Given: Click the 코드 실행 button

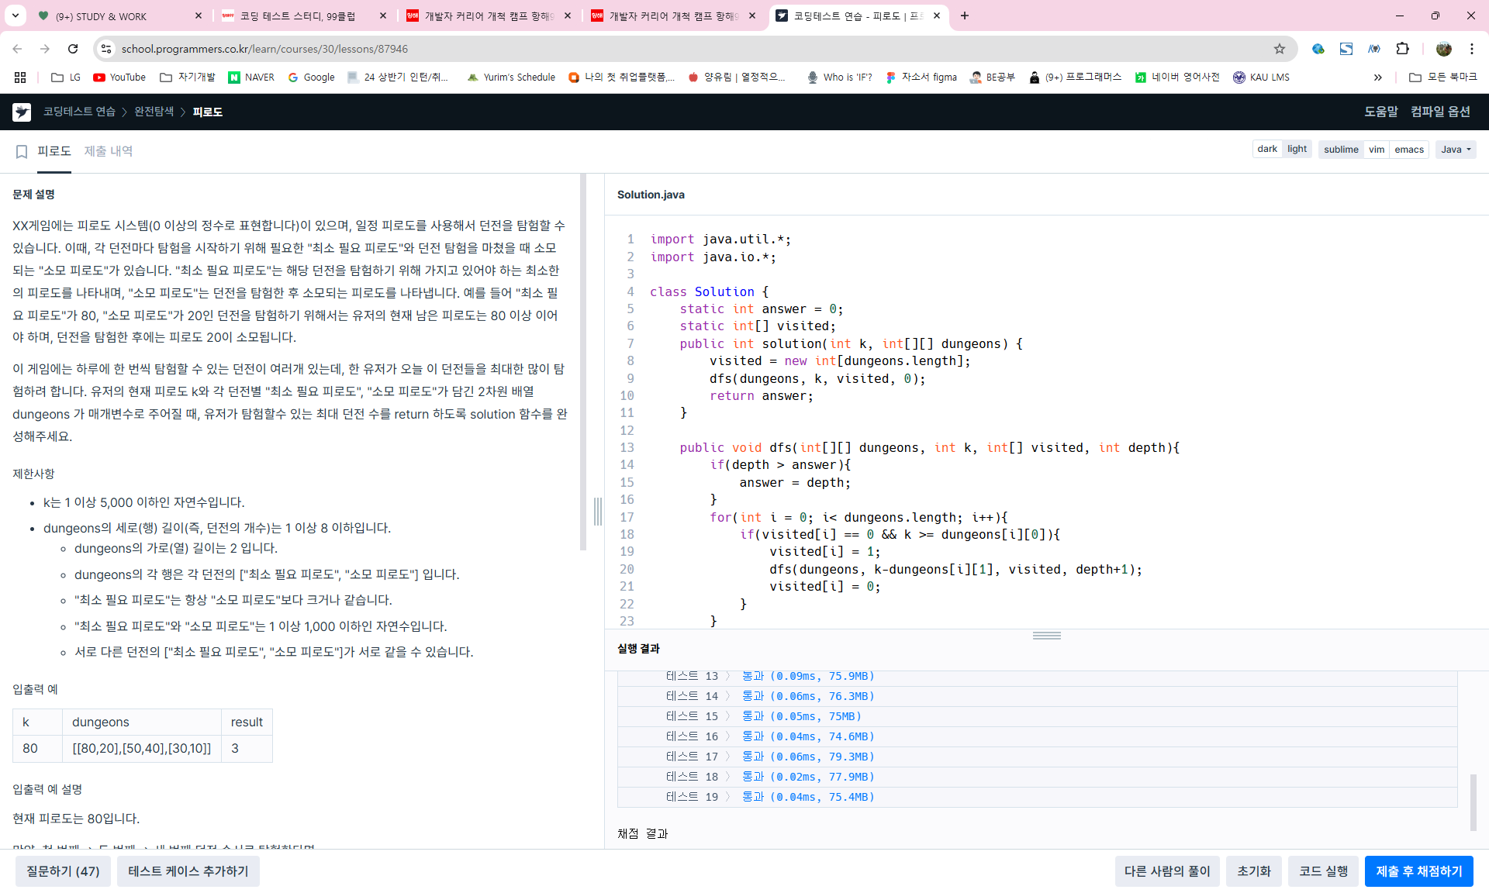Looking at the screenshot, I should (1323, 871).
